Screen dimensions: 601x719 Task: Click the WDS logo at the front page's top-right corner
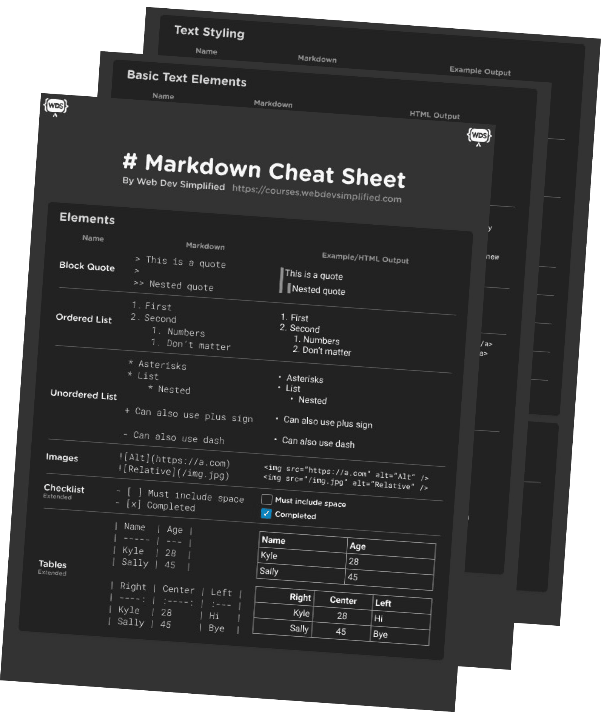pos(479,137)
